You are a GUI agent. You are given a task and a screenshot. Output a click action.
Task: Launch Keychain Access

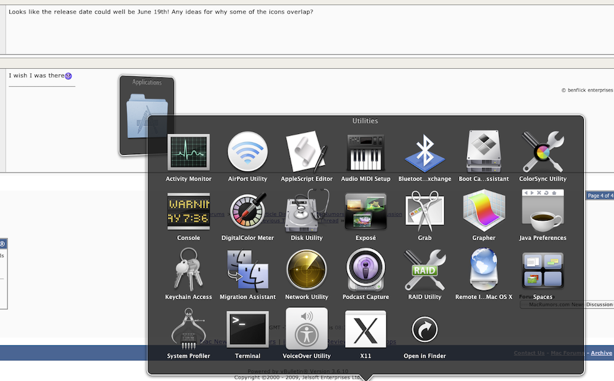188,270
